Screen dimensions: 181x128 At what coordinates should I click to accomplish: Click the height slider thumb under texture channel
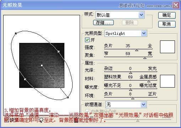(138, 121)
